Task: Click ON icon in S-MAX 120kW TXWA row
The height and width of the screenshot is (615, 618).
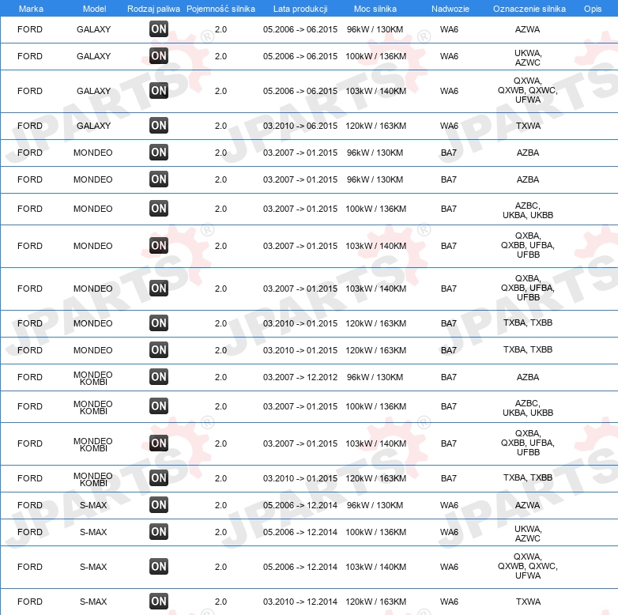Action: [x=159, y=602]
